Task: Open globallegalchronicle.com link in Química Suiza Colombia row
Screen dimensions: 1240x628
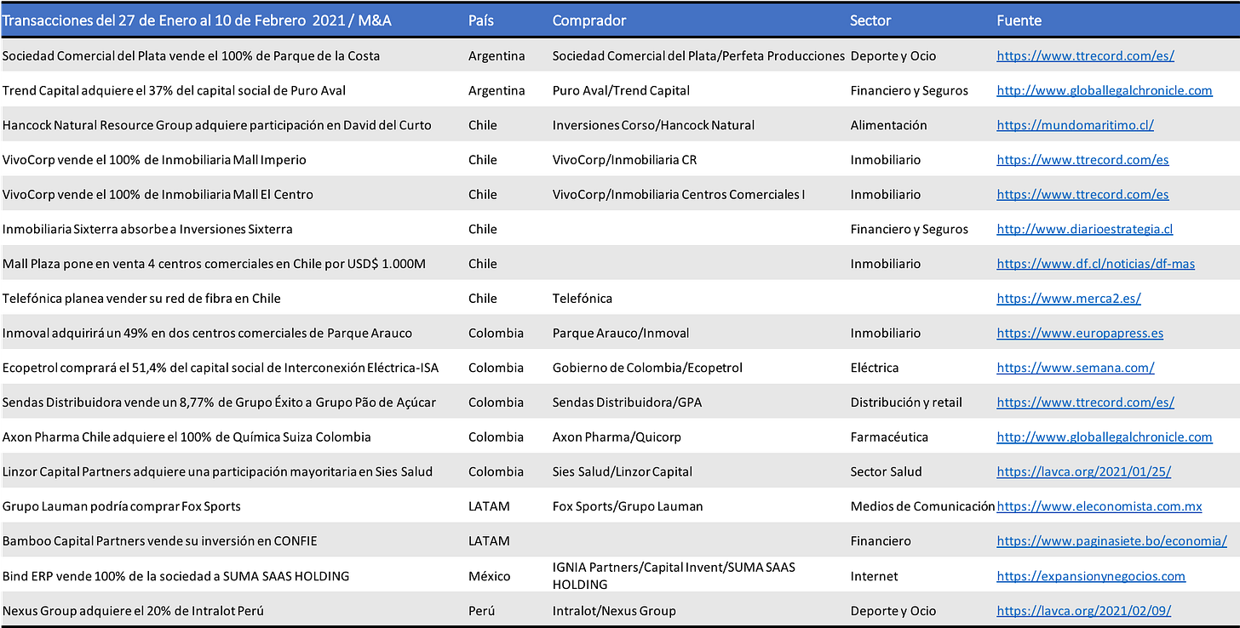Action: point(1105,437)
